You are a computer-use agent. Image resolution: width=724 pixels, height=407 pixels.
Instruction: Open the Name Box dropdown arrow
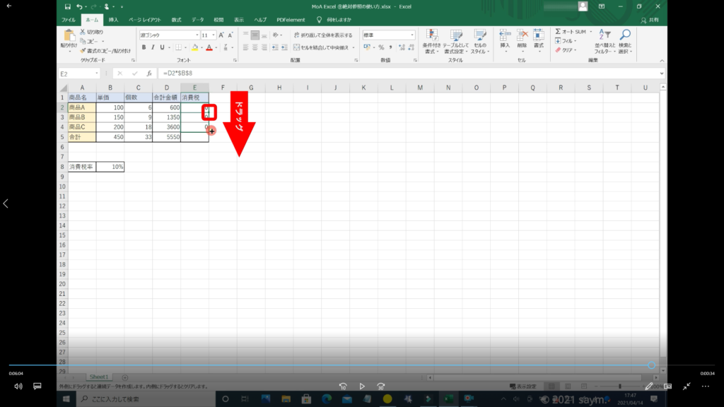pyautogui.click(x=97, y=73)
